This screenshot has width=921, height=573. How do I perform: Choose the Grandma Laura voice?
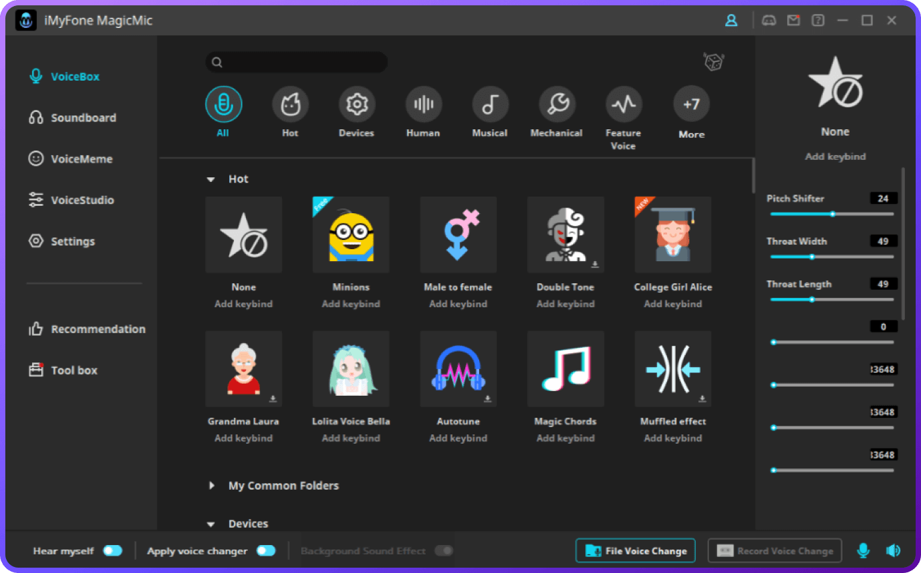click(x=244, y=369)
